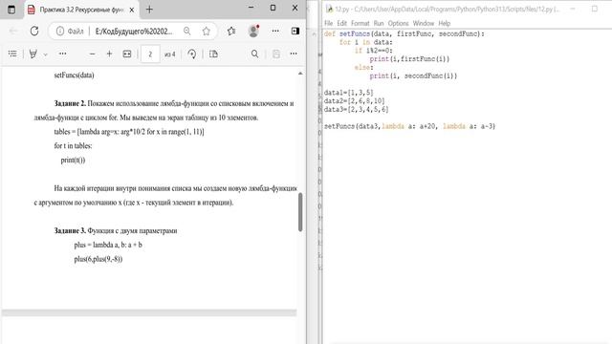
Task: Search within the PDF
Action: tap(255, 54)
